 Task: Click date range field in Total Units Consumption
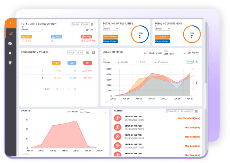point(81,24)
